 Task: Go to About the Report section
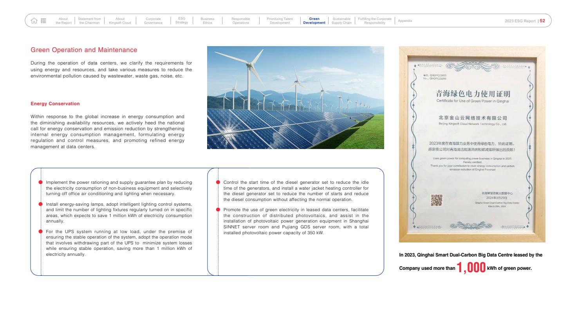(x=63, y=21)
